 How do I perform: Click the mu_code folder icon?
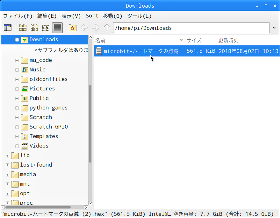[x=25, y=61]
